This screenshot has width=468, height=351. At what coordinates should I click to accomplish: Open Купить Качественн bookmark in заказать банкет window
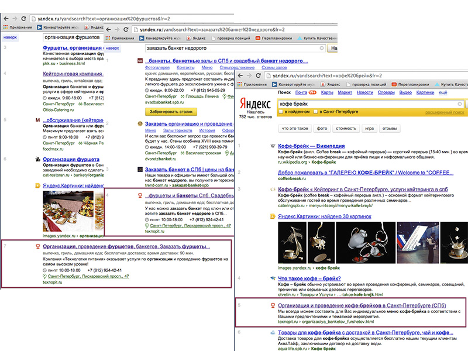[317, 38]
